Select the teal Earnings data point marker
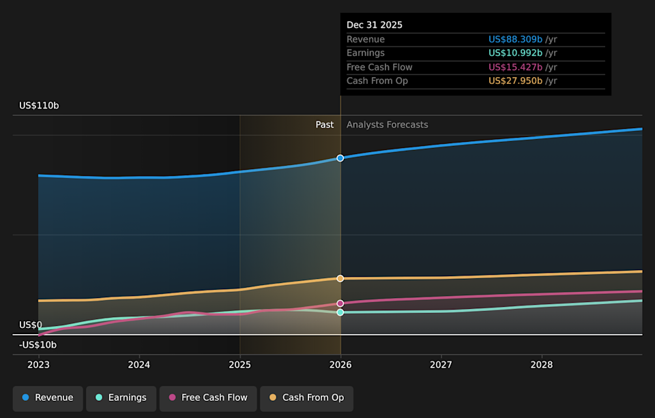 pos(340,312)
